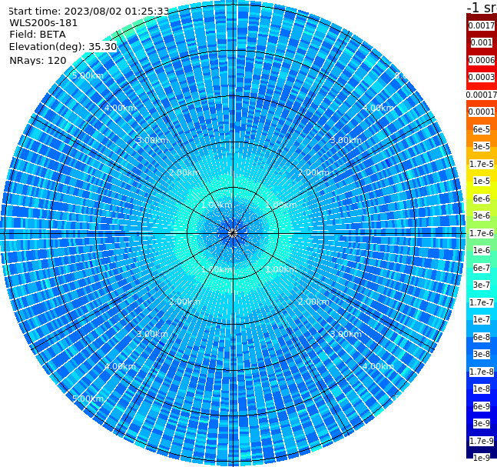Click the lower-right 4.00km range label
The height and width of the screenshot is (467, 497).
click(378, 366)
